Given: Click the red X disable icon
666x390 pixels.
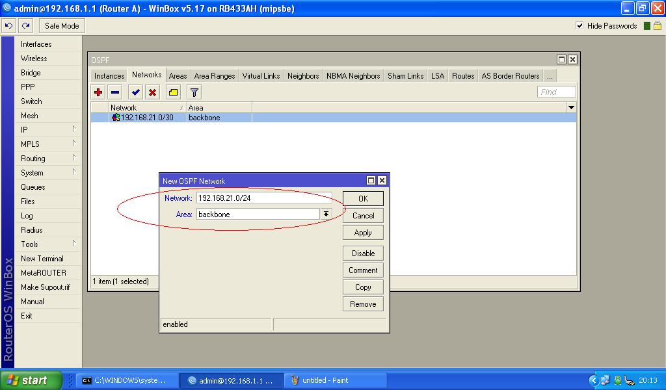Looking at the screenshot, I should pyautogui.click(x=152, y=92).
